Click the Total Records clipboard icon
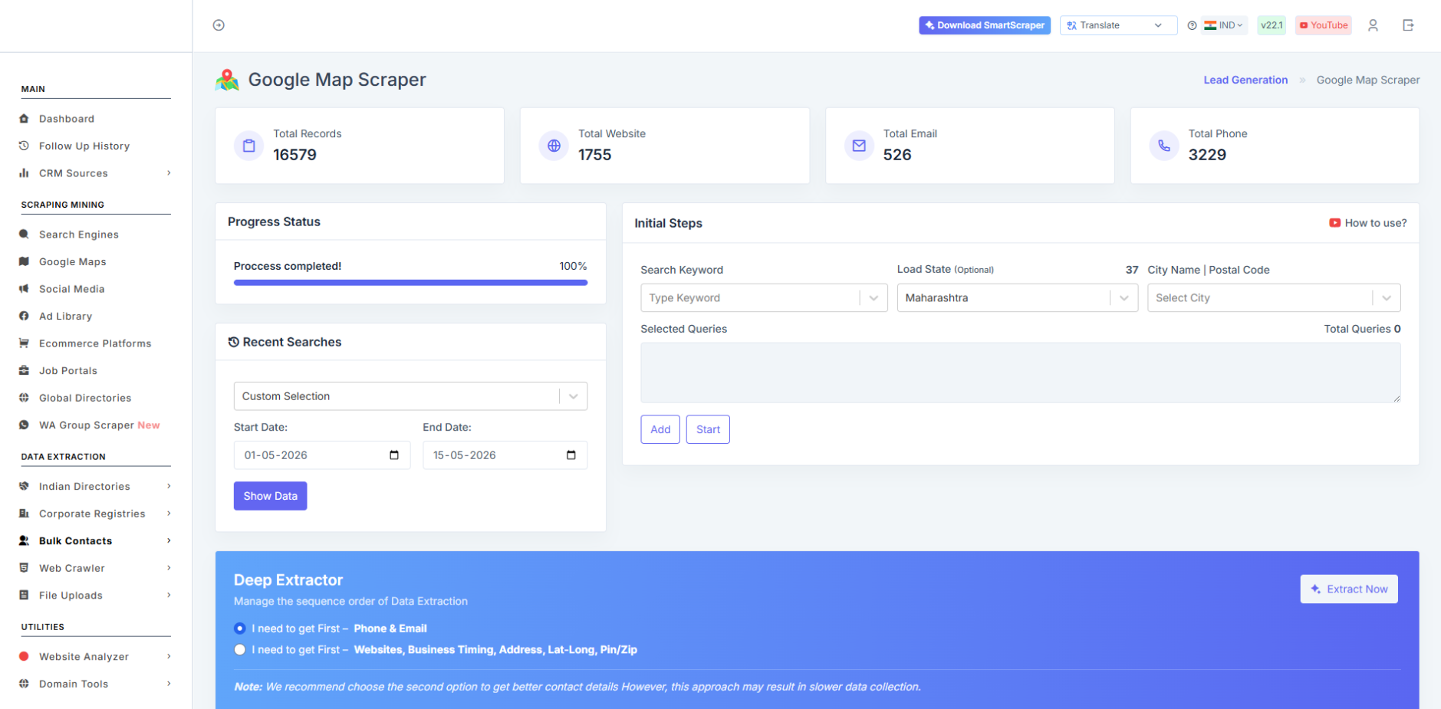Image resolution: width=1441 pixels, height=709 pixels. click(x=248, y=146)
